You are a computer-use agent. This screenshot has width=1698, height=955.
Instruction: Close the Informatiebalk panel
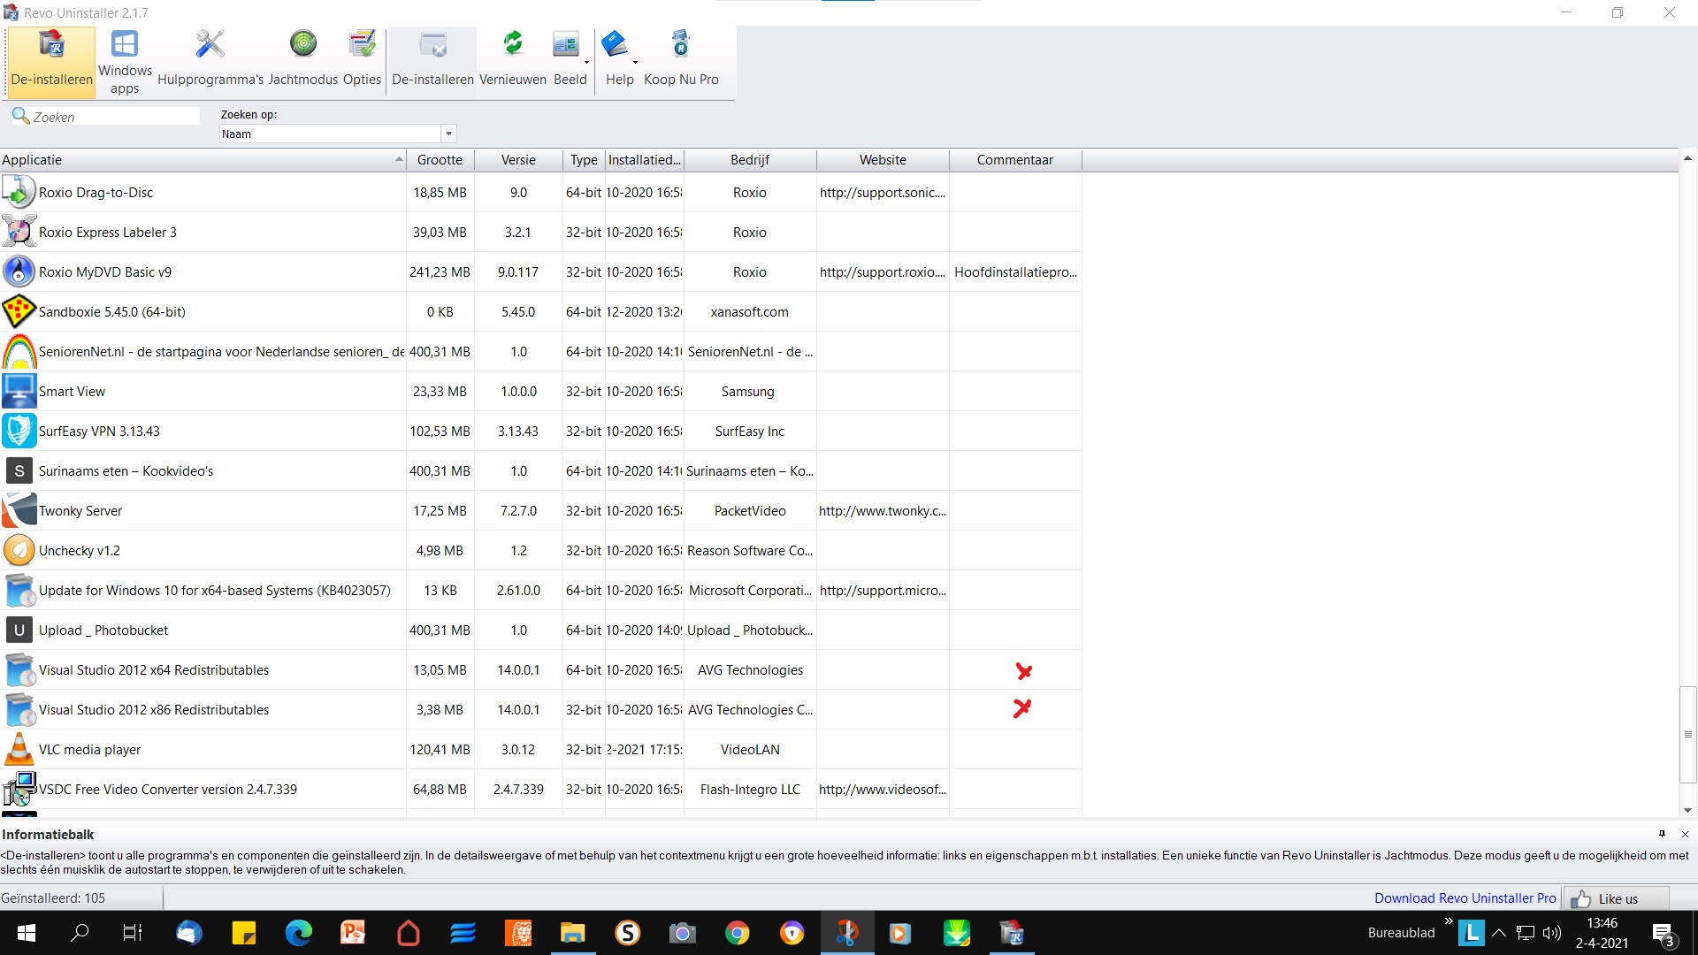point(1685,834)
